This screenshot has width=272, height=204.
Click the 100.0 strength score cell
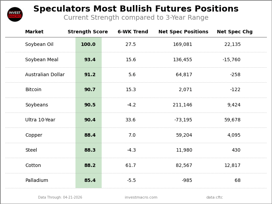click(88, 45)
